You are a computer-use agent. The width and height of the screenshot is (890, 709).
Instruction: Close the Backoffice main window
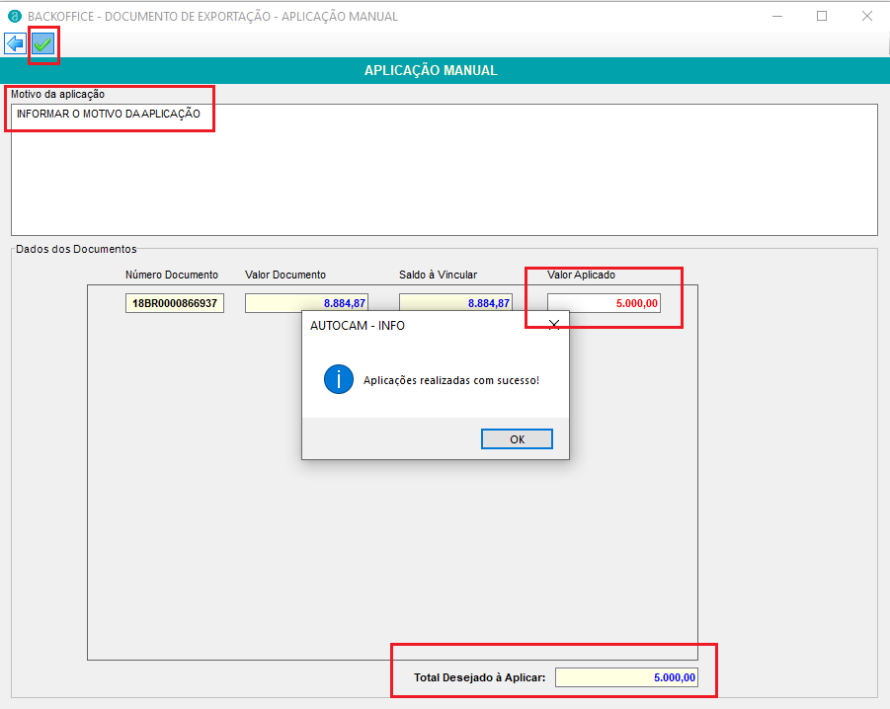pyautogui.click(x=866, y=16)
